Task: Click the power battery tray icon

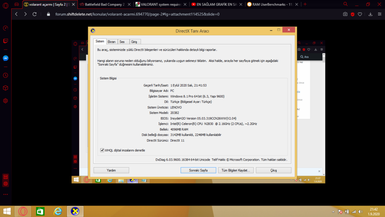Action: pyautogui.click(x=347, y=211)
